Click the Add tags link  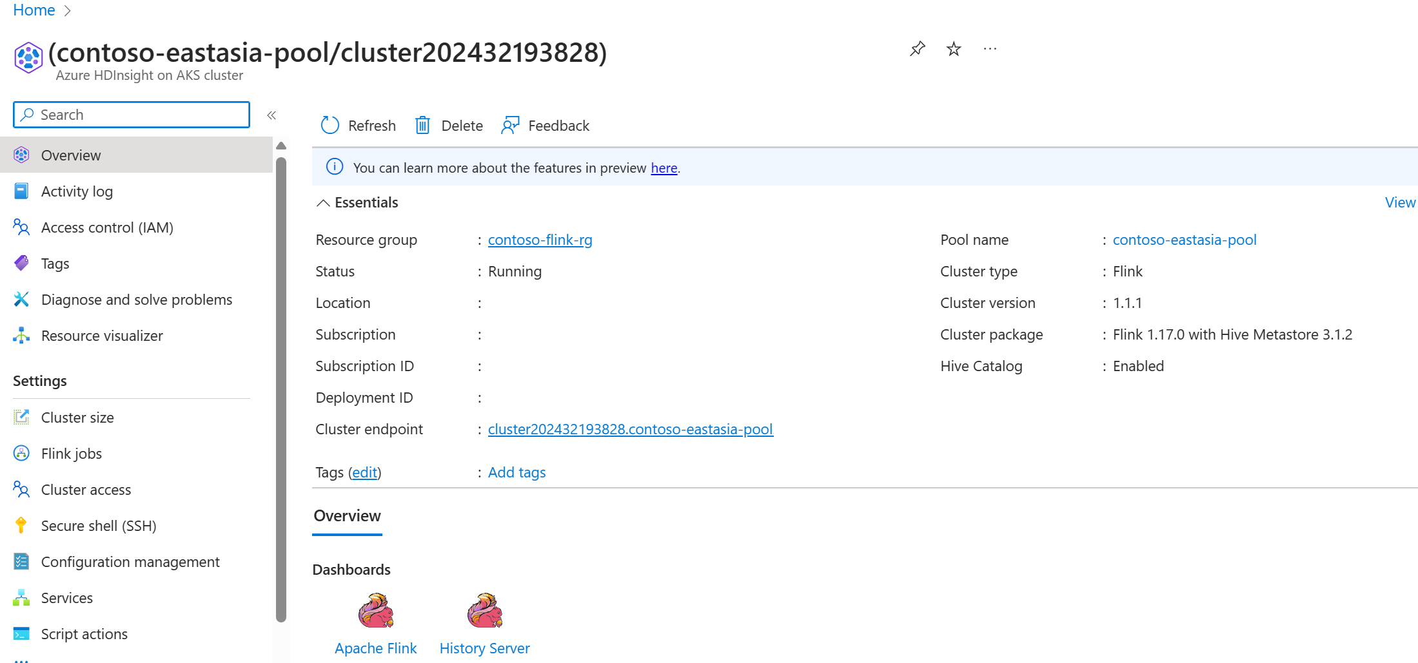[x=517, y=472]
